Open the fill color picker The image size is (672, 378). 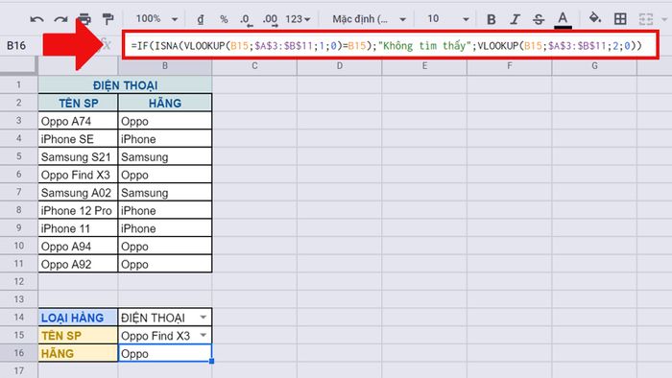coord(595,18)
